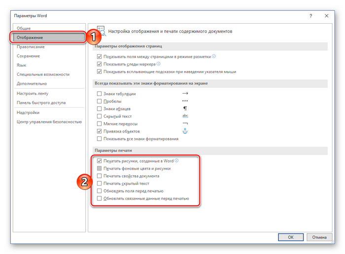The height and width of the screenshot is (254, 345).
Task: Click info icon beside "Показывать поля между страницами"
Action: click(214, 56)
